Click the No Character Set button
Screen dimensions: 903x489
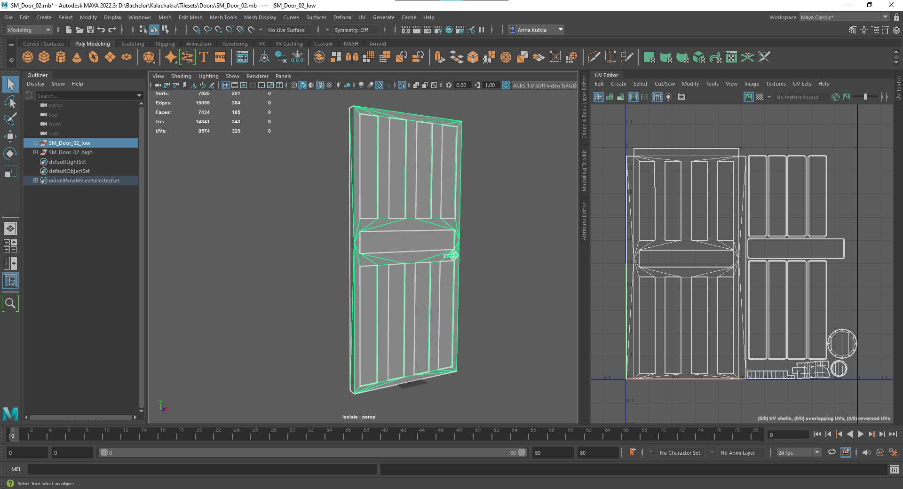click(680, 453)
